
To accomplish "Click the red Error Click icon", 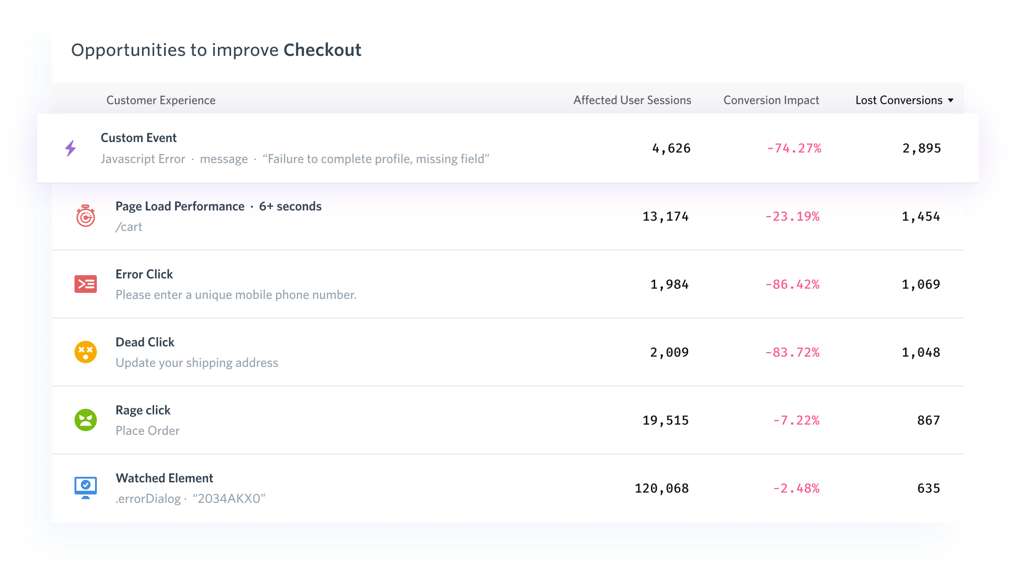I will pos(86,284).
